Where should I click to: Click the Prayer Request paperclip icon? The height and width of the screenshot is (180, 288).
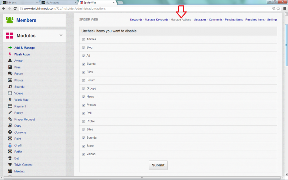pyautogui.click(x=10, y=119)
